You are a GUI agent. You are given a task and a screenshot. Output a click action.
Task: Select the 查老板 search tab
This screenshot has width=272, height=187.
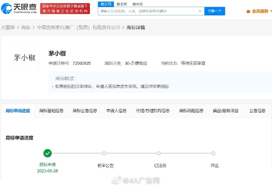point(122,4)
